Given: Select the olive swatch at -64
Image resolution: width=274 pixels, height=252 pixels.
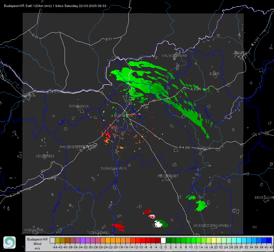Looking at the screenshot, I should 57,241.
